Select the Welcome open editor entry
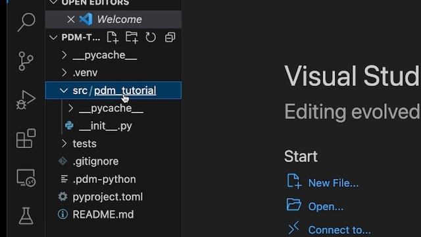The image size is (421, 237). [113, 19]
